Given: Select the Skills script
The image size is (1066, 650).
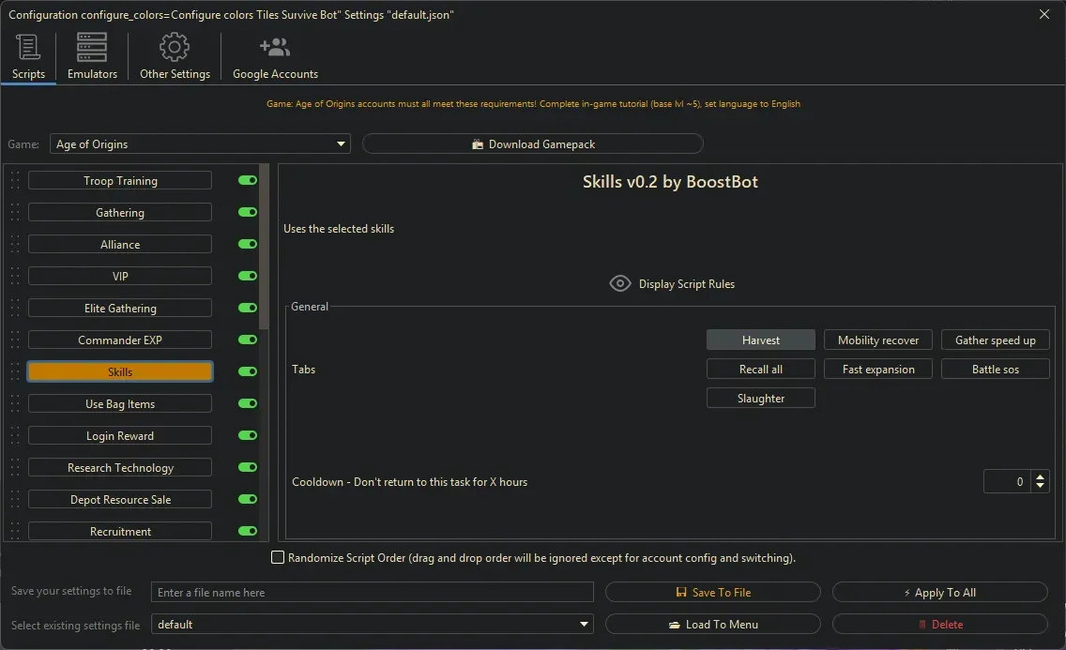Looking at the screenshot, I should tap(119, 371).
